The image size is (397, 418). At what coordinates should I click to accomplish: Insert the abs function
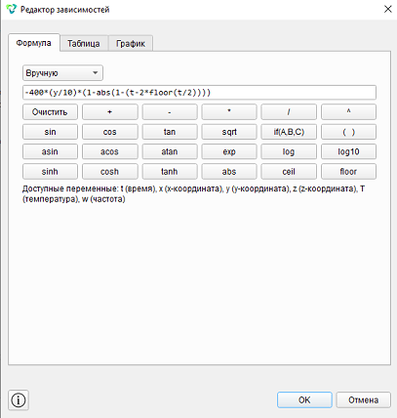point(229,172)
